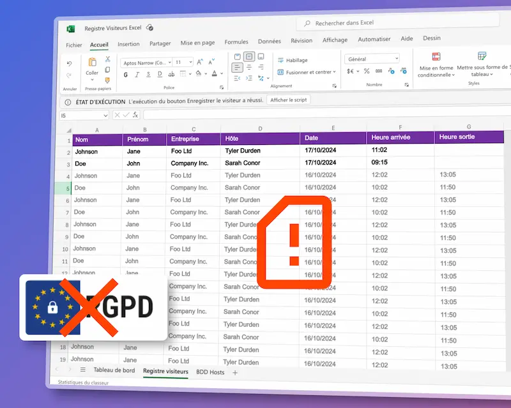511x408 pixels.
Task: Apply the font color A
Action: 215,73
